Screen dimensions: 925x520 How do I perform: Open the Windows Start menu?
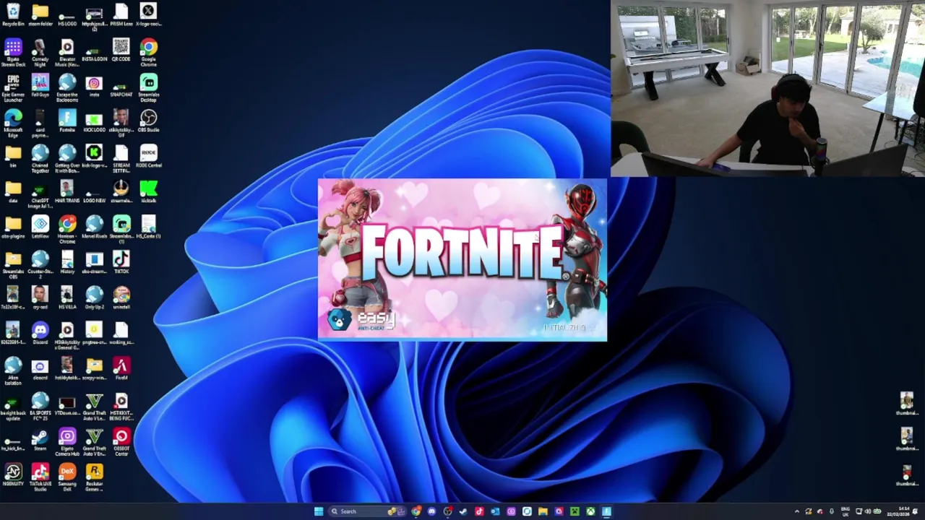point(319,511)
